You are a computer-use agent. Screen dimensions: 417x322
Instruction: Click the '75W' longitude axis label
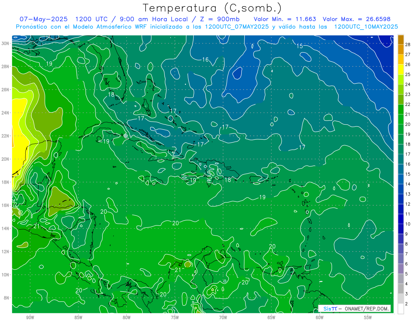[x=175, y=317]
